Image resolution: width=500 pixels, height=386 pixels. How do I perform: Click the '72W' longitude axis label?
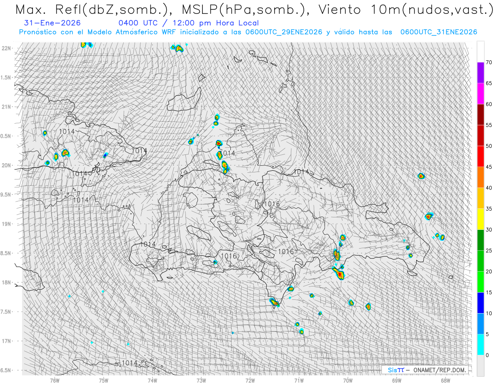pos(250,380)
